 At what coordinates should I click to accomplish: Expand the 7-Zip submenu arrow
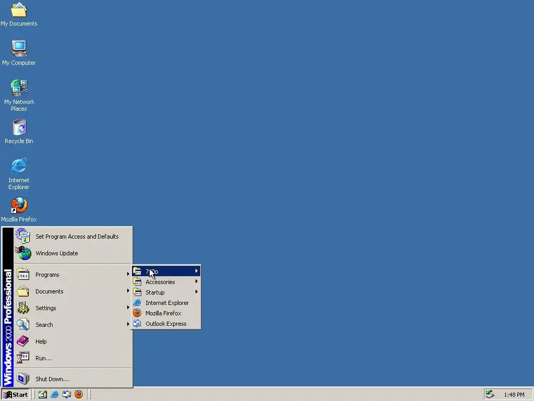[197, 271]
